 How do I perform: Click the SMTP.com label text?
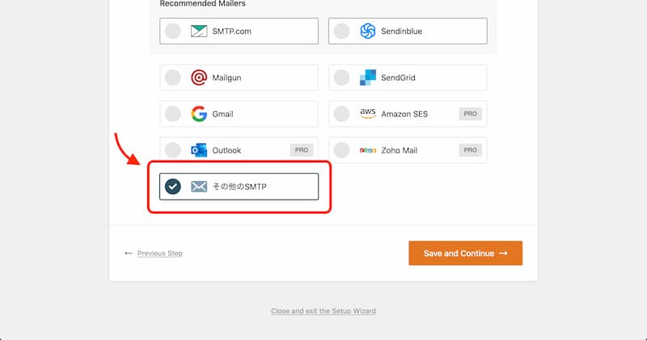pos(231,31)
